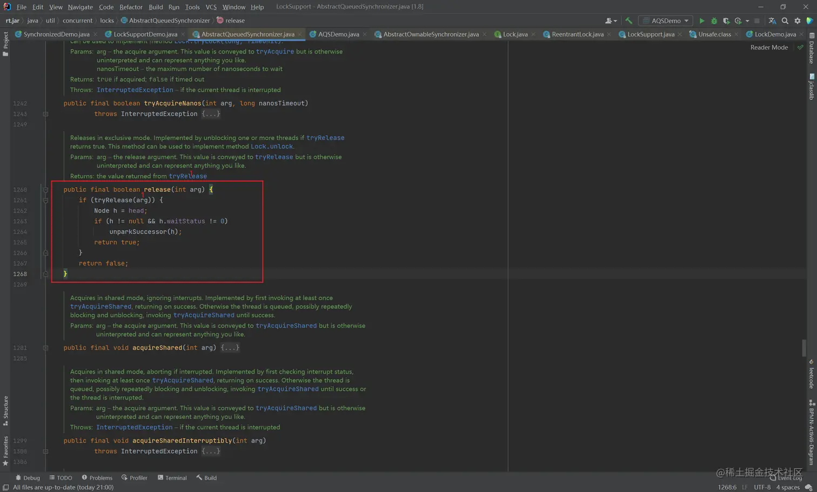Viewport: 817px width, 492px height.
Task: Run AQSDemo with coverage shield icon
Action: [x=726, y=21]
